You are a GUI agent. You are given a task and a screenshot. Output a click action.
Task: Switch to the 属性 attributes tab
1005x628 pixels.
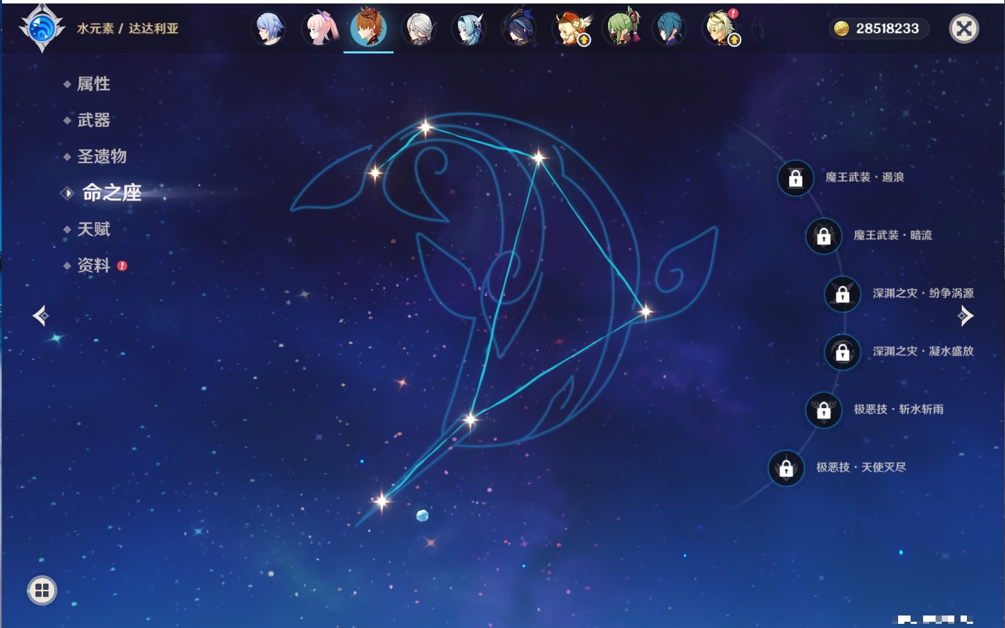[x=93, y=84]
